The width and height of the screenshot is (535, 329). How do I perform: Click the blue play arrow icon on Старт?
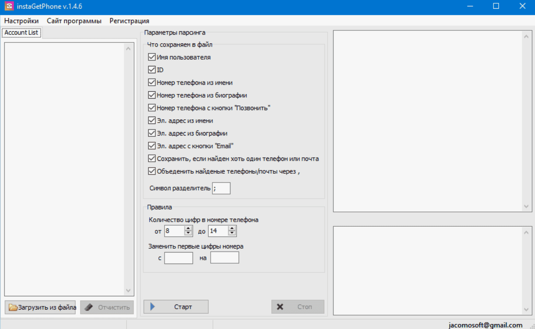[153, 306]
